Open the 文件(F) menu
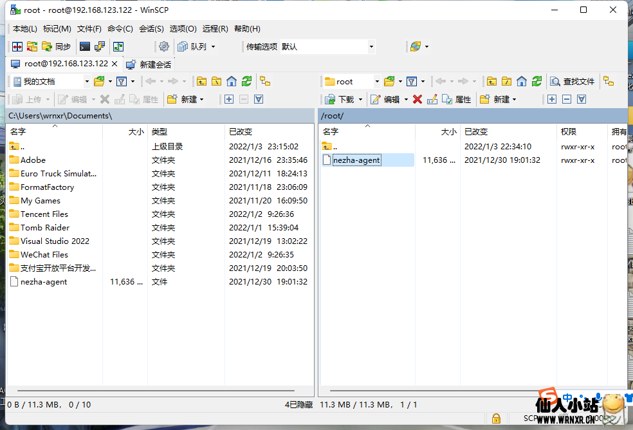Screen dimensions: 633x430 point(89,29)
